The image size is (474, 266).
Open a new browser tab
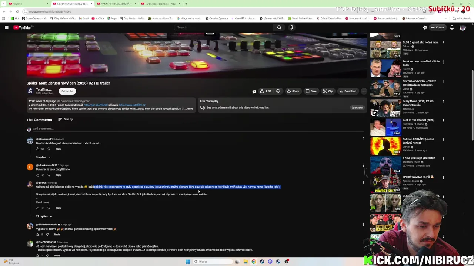click(186, 4)
